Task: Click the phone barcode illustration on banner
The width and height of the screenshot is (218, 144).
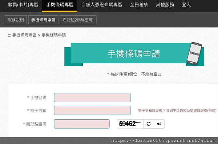Action: click(x=194, y=53)
